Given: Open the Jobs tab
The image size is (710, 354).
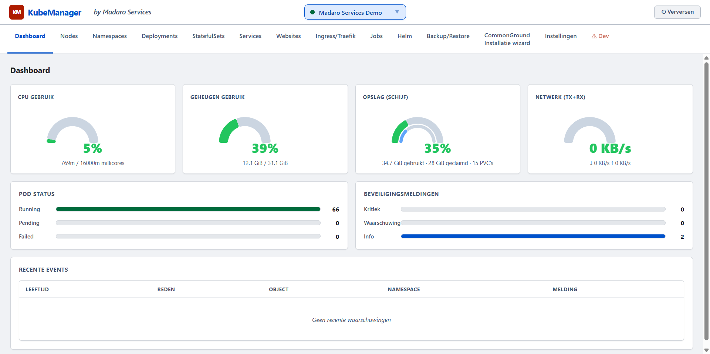Looking at the screenshot, I should point(376,36).
